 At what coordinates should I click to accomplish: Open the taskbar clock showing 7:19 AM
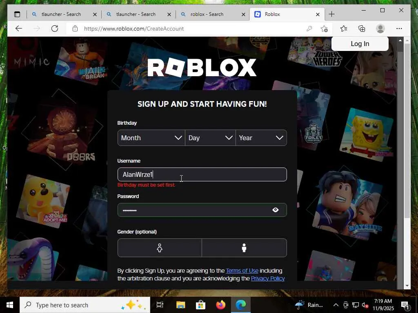[383, 305]
